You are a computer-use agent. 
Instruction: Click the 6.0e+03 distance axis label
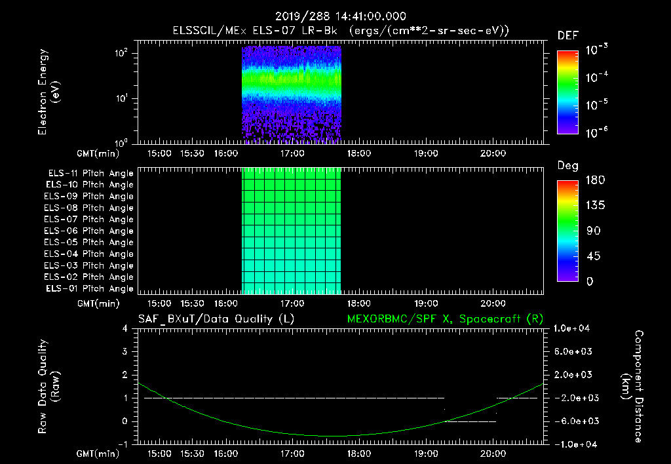pos(573,351)
